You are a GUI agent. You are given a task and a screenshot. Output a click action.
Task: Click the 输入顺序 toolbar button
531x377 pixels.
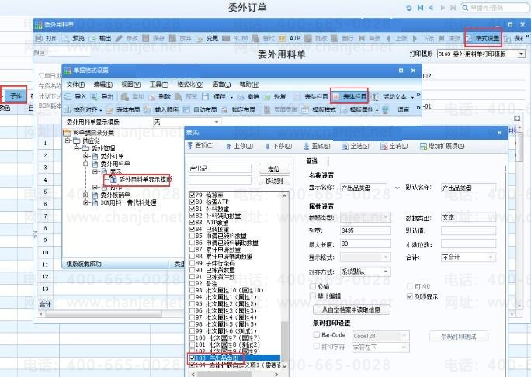[161, 109]
